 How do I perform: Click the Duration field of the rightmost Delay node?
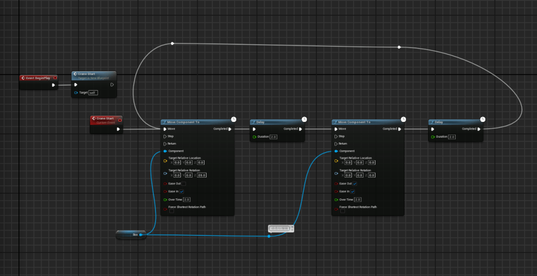[452, 137]
